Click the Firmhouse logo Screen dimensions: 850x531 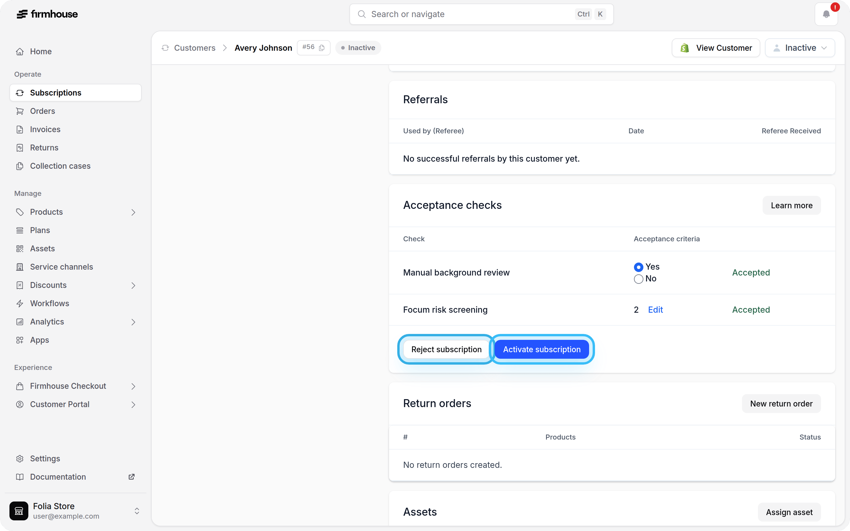(x=47, y=14)
